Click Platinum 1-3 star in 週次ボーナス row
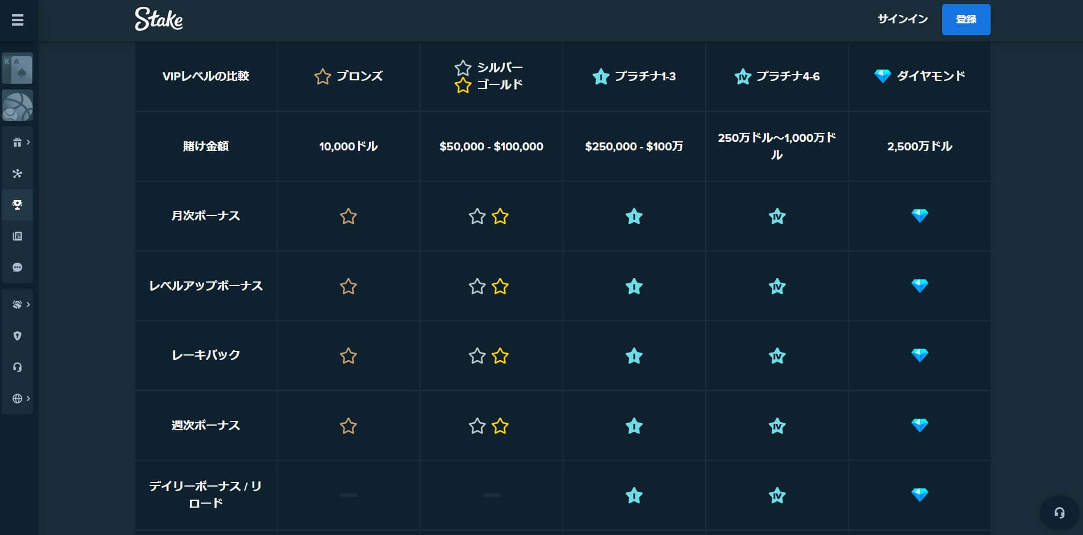Viewport: 1083px width, 535px height. 634,426
